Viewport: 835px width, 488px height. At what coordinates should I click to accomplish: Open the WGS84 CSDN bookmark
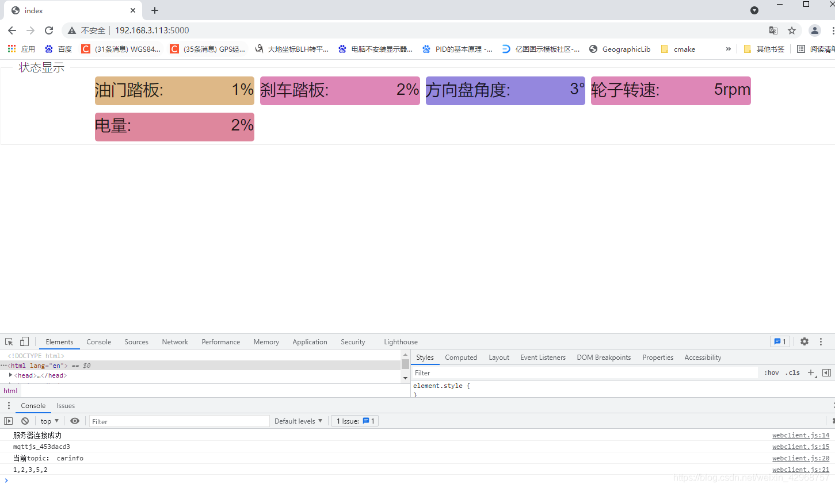pyautogui.click(x=121, y=49)
